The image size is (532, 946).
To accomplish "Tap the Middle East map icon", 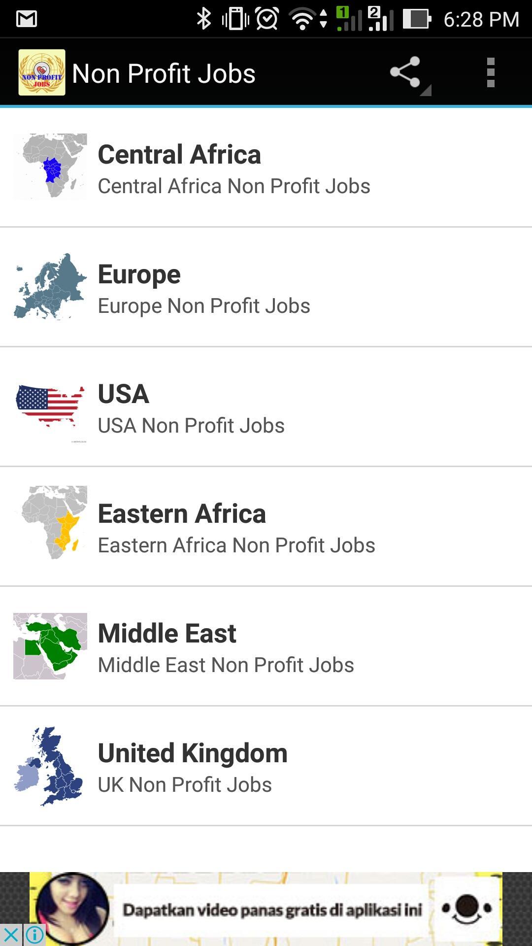I will 50,646.
